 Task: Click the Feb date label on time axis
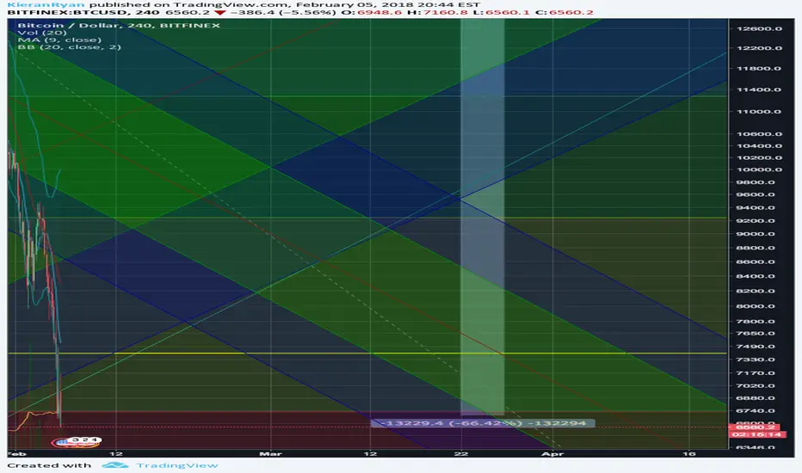point(17,453)
